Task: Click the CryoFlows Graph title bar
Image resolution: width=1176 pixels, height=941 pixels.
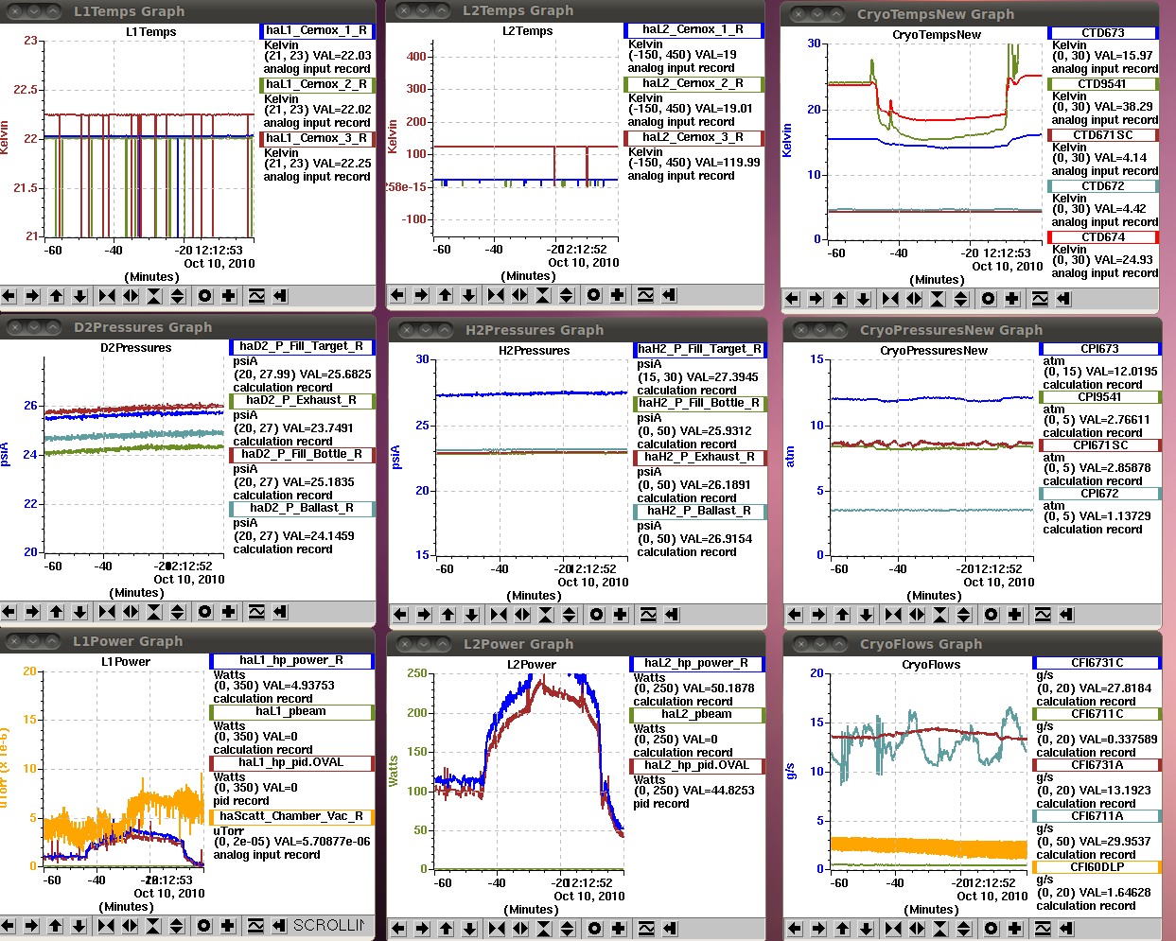Action: click(973, 644)
